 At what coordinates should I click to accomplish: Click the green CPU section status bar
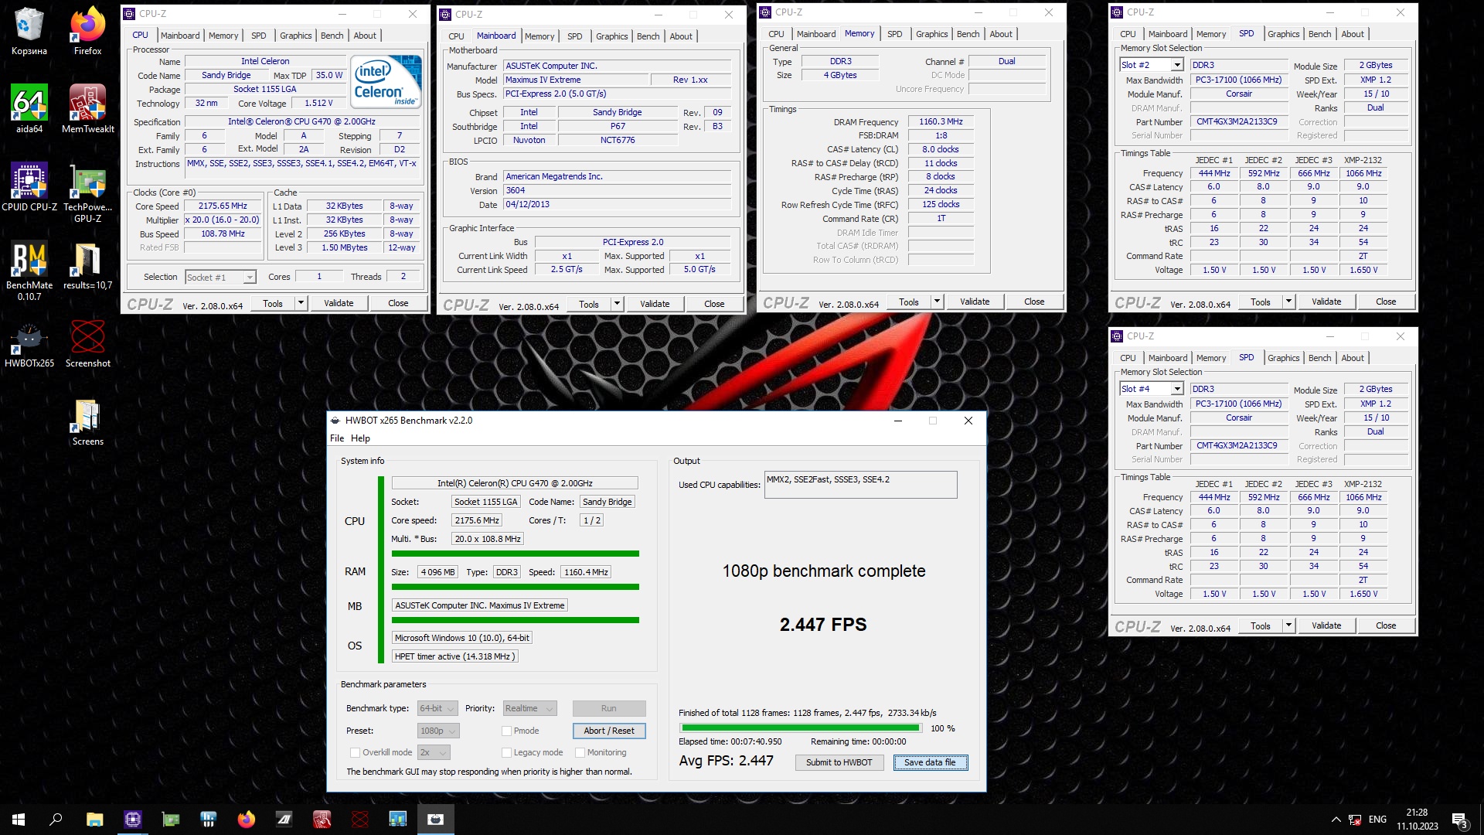515,554
